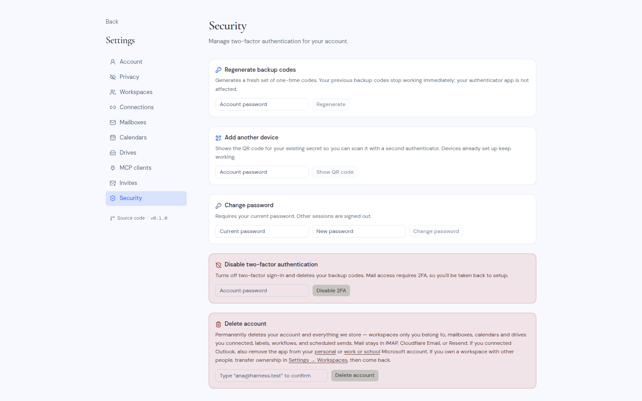Click the Show QR code button
This screenshot has height=401, width=642.
click(335, 172)
